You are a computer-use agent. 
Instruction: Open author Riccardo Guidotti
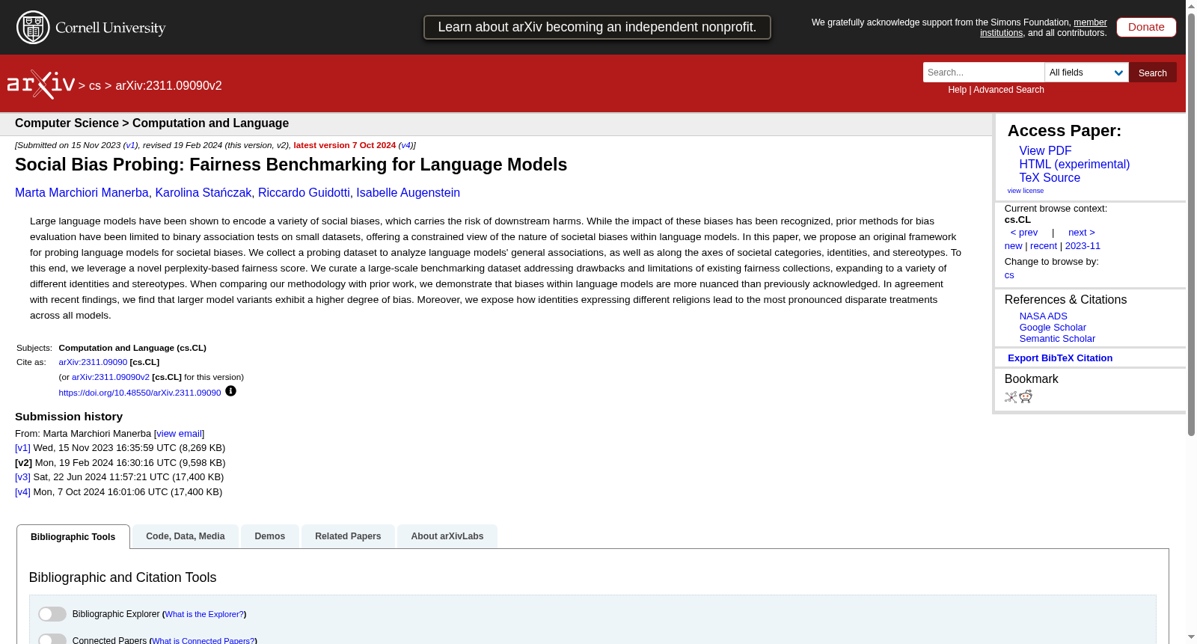coord(304,193)
